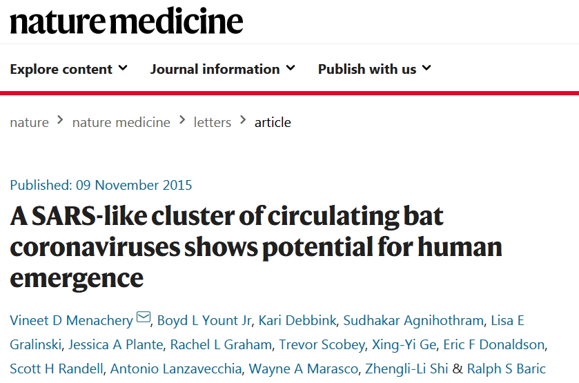Screen dimensions: 579x383
Task: Open author Vineet D Menachery's profile
Action: (71, 320)
